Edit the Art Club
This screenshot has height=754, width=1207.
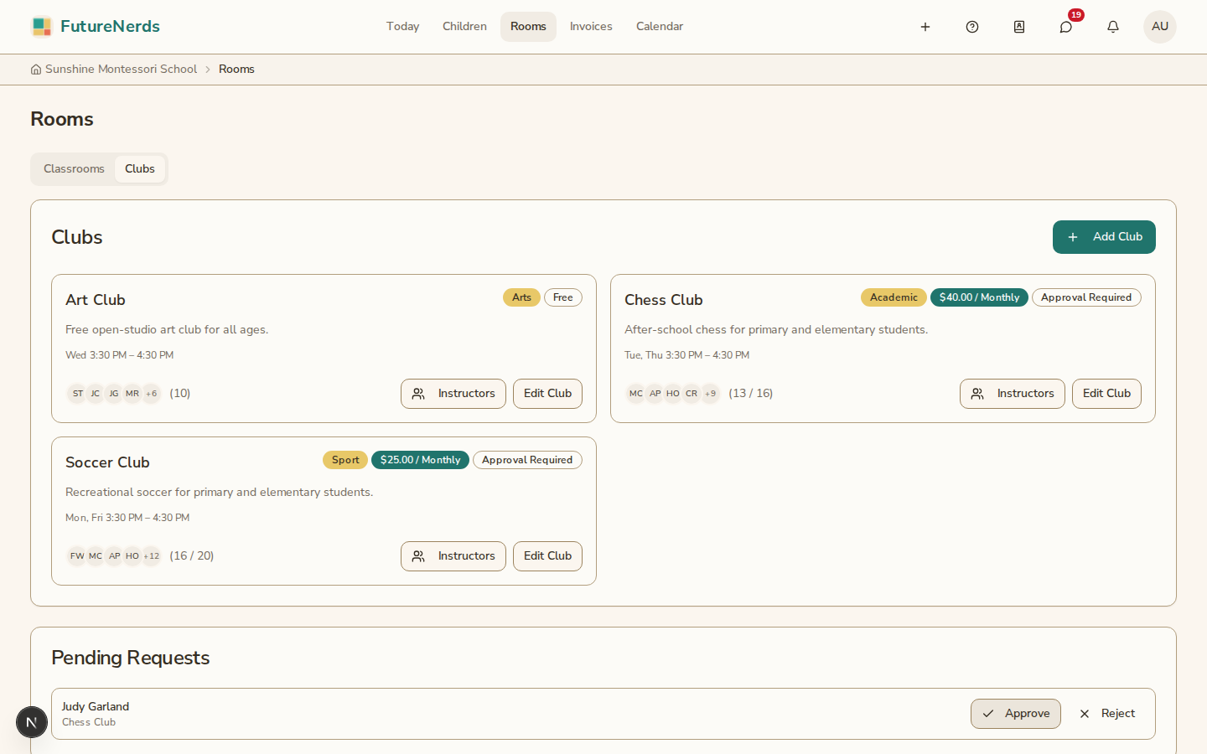[547, 394]
